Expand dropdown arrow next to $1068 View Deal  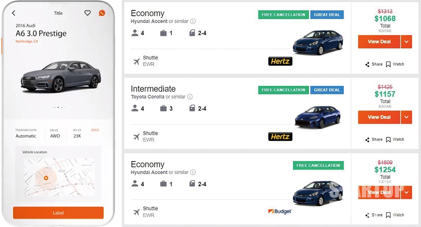407,42
